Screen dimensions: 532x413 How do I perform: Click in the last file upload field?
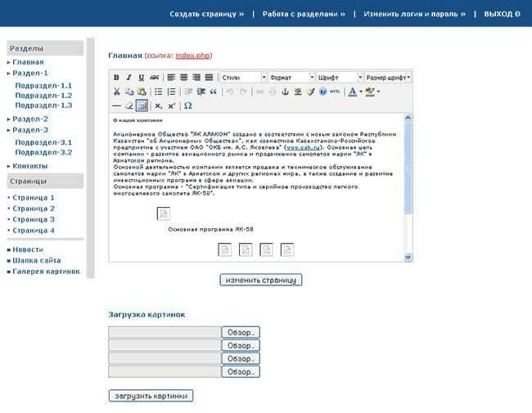(165, 371)
